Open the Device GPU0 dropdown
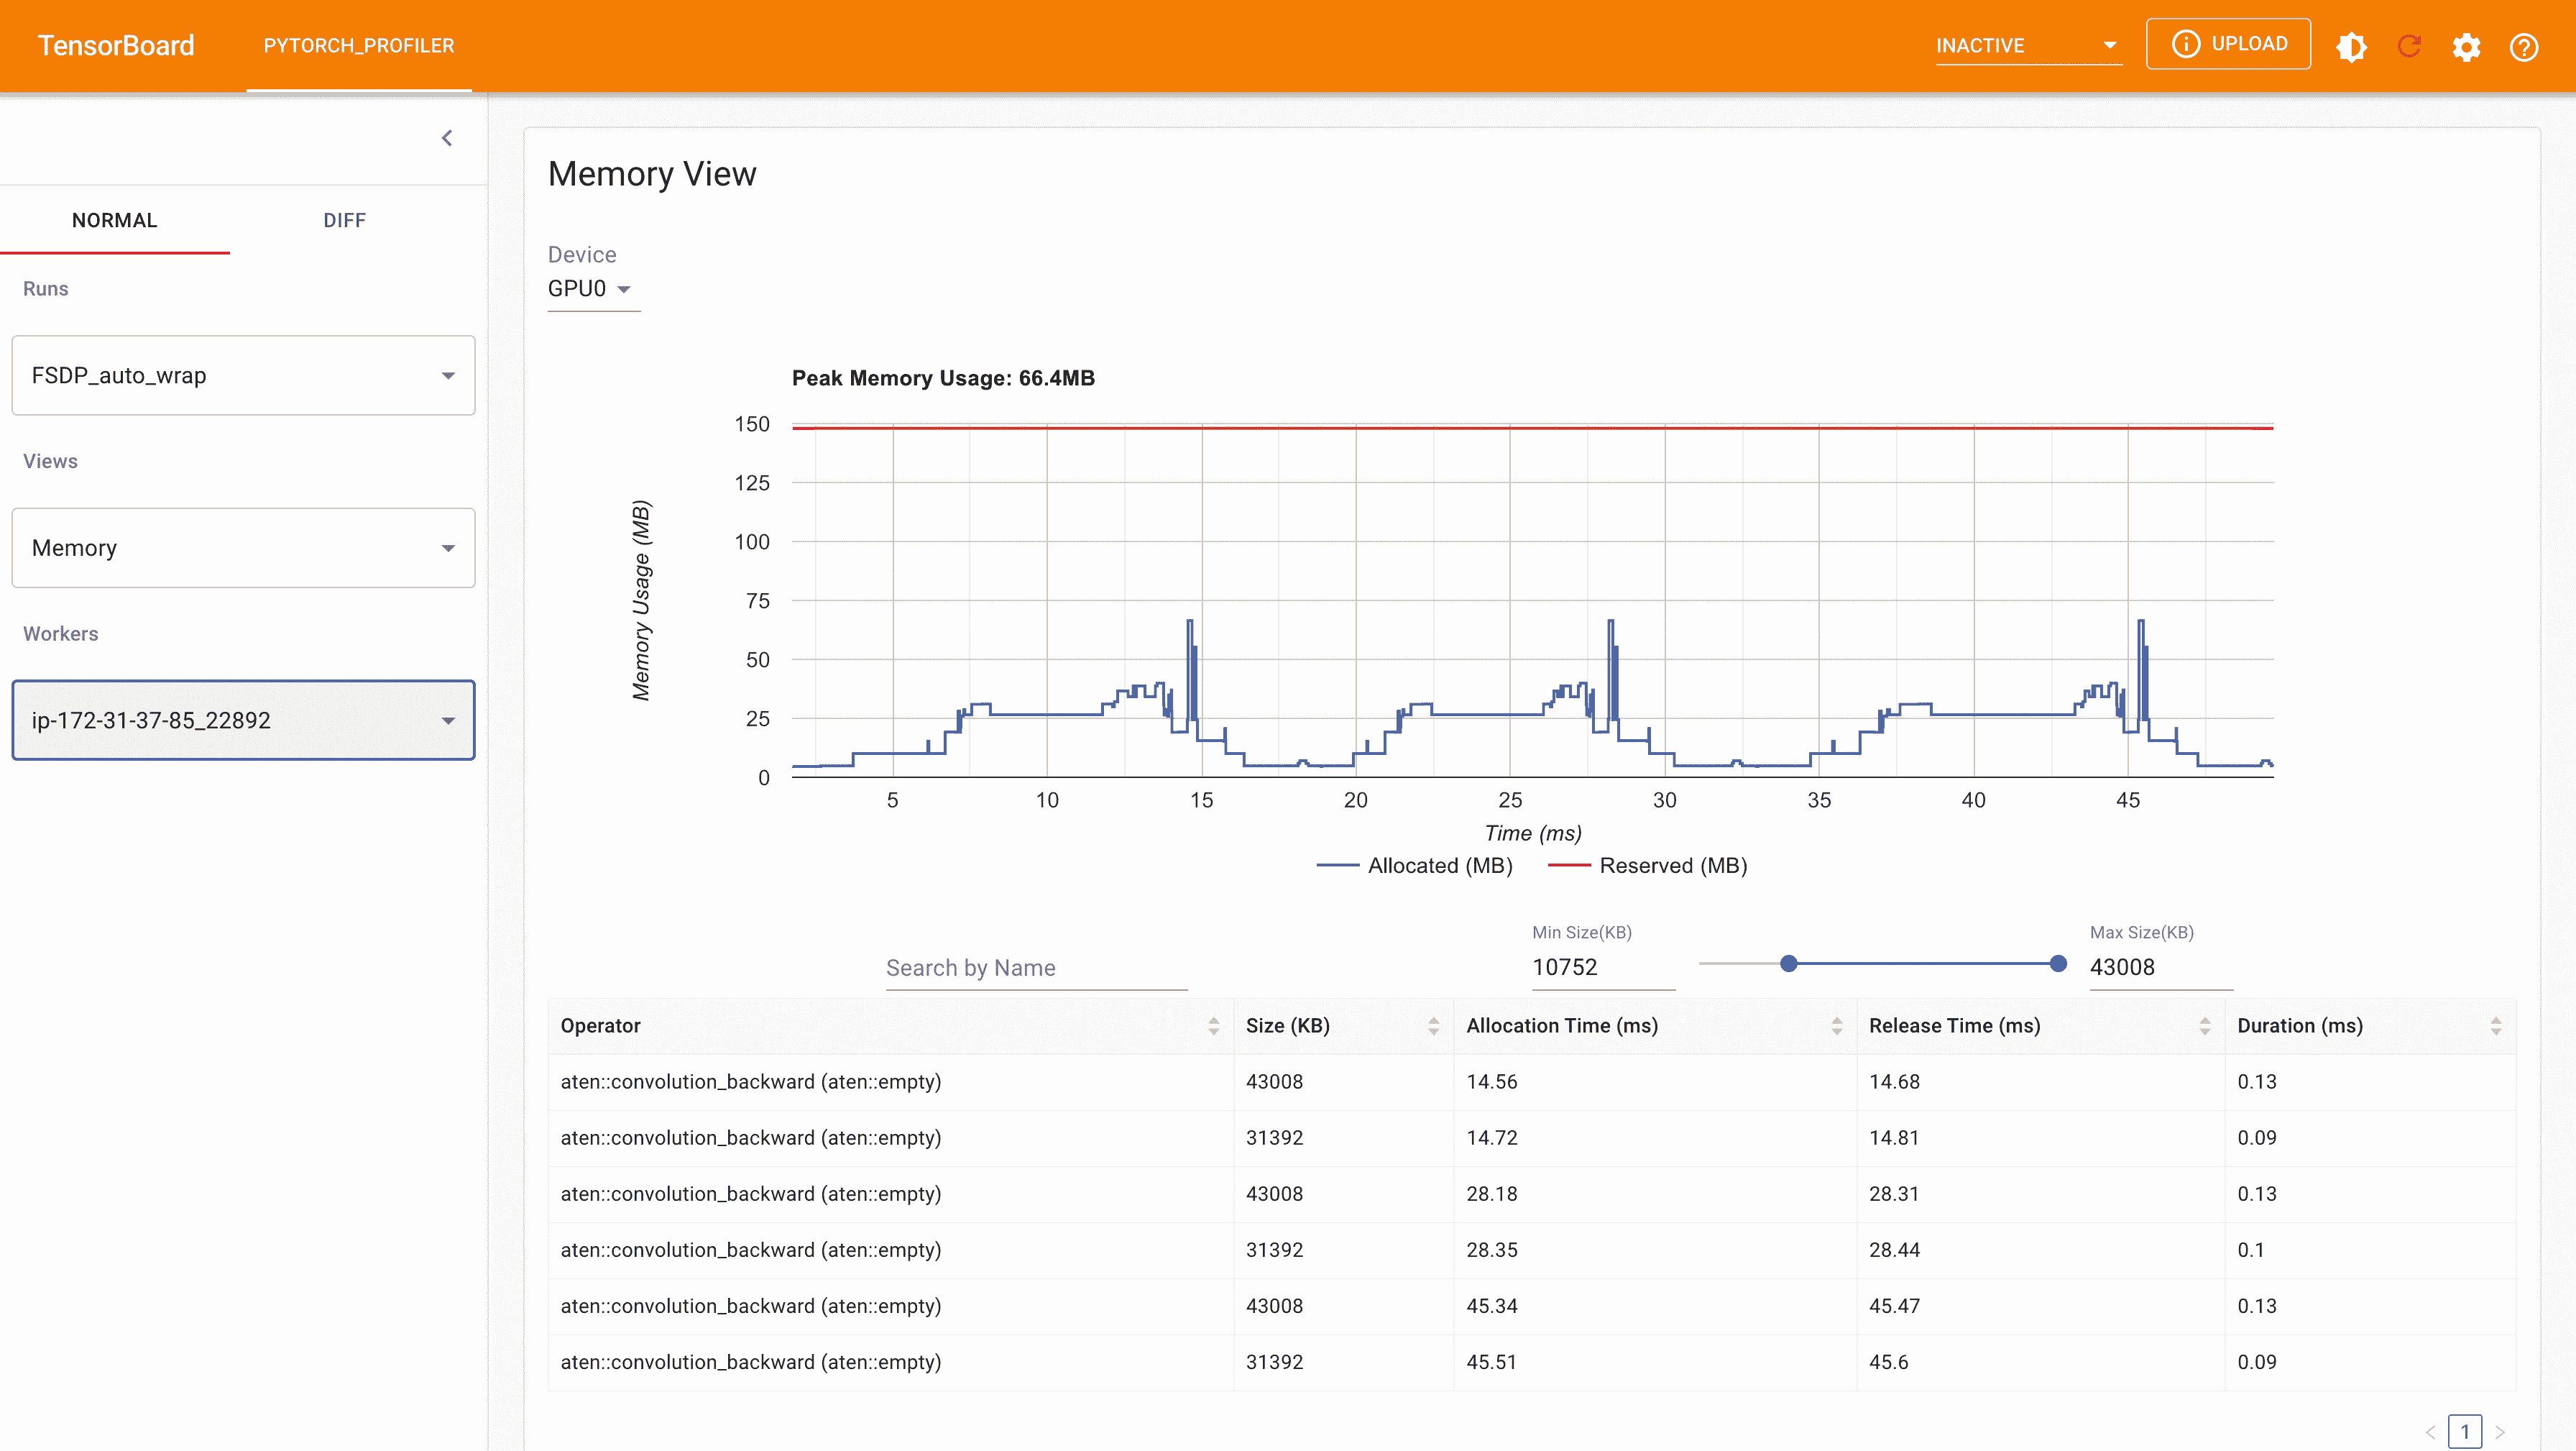This screenshot has height=1451, width=2576. pos(590,289)
